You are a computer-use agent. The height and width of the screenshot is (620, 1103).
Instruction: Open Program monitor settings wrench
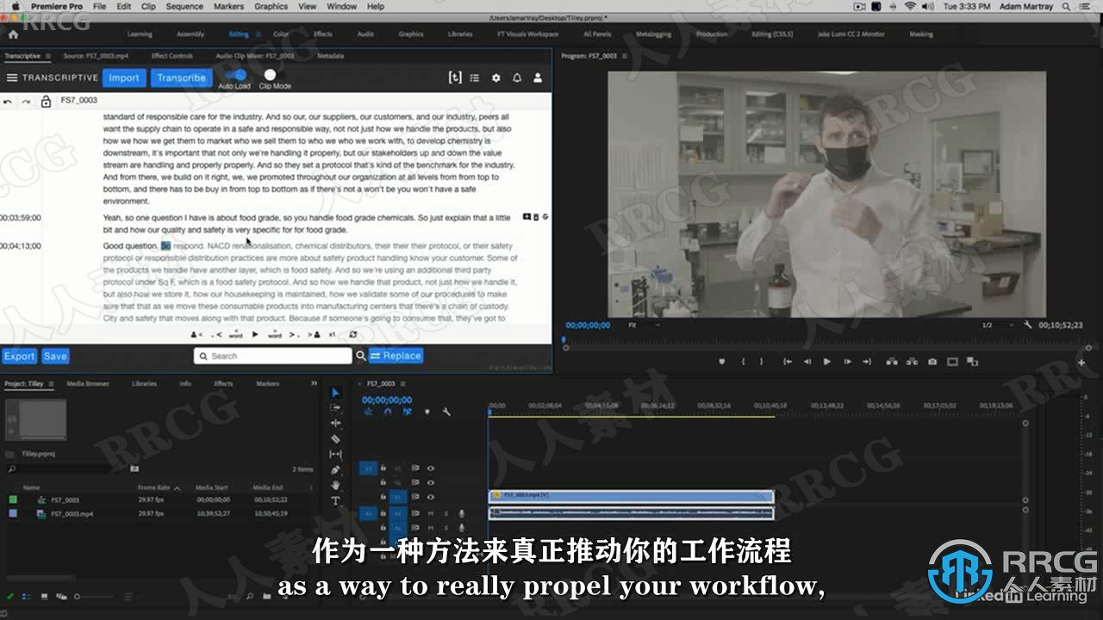pos(1028,325)
